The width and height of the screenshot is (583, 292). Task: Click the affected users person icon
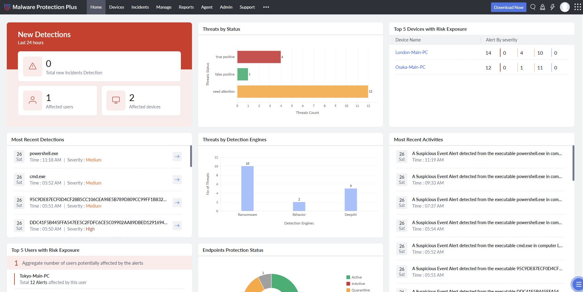pos(33,100)
